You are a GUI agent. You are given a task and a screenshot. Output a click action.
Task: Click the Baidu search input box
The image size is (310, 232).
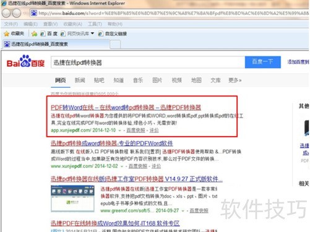pos(148,62)
